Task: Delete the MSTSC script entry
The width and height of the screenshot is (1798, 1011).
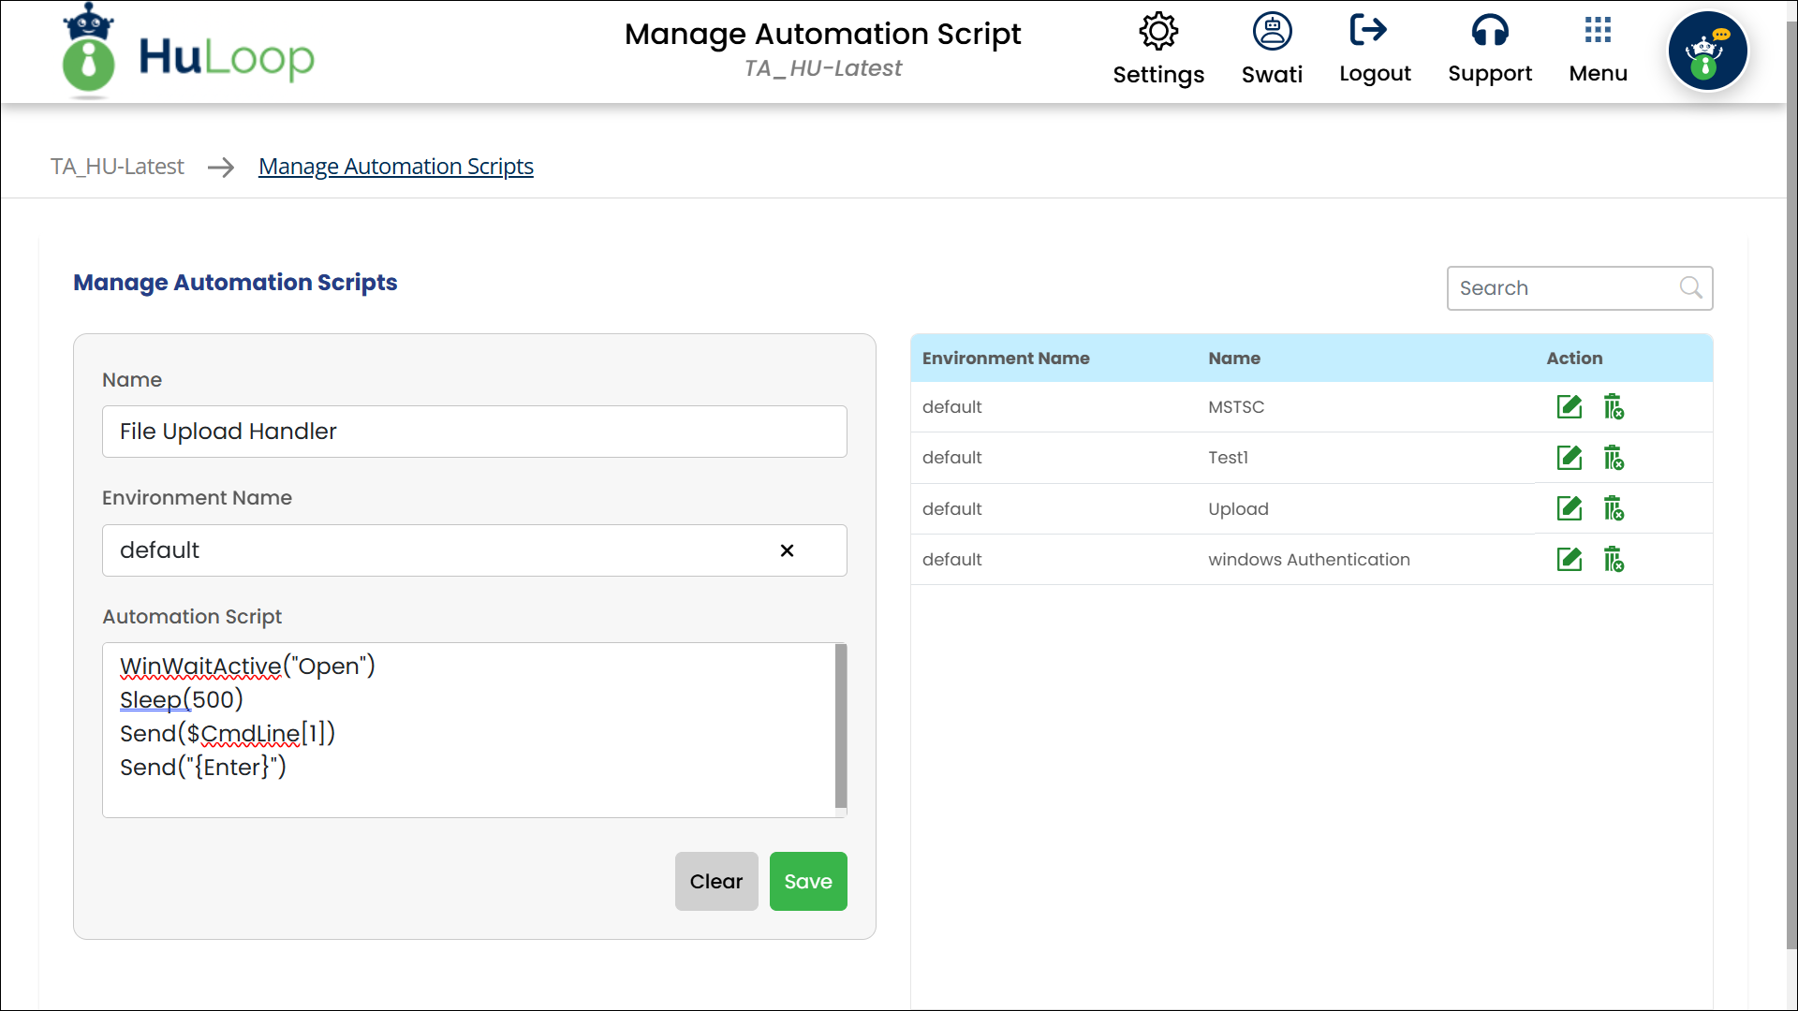Action: pyautogui.click(x=1613, y=407)
